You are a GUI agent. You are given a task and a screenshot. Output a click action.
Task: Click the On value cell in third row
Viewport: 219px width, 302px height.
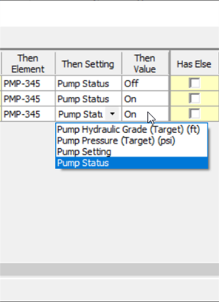coord(145,114)
